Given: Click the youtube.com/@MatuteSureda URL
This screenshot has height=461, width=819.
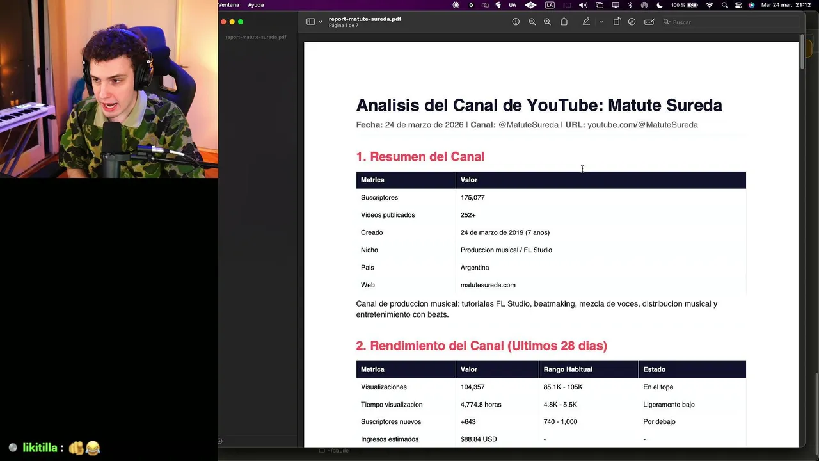Looking at the screenshot, I should point(642,125).
